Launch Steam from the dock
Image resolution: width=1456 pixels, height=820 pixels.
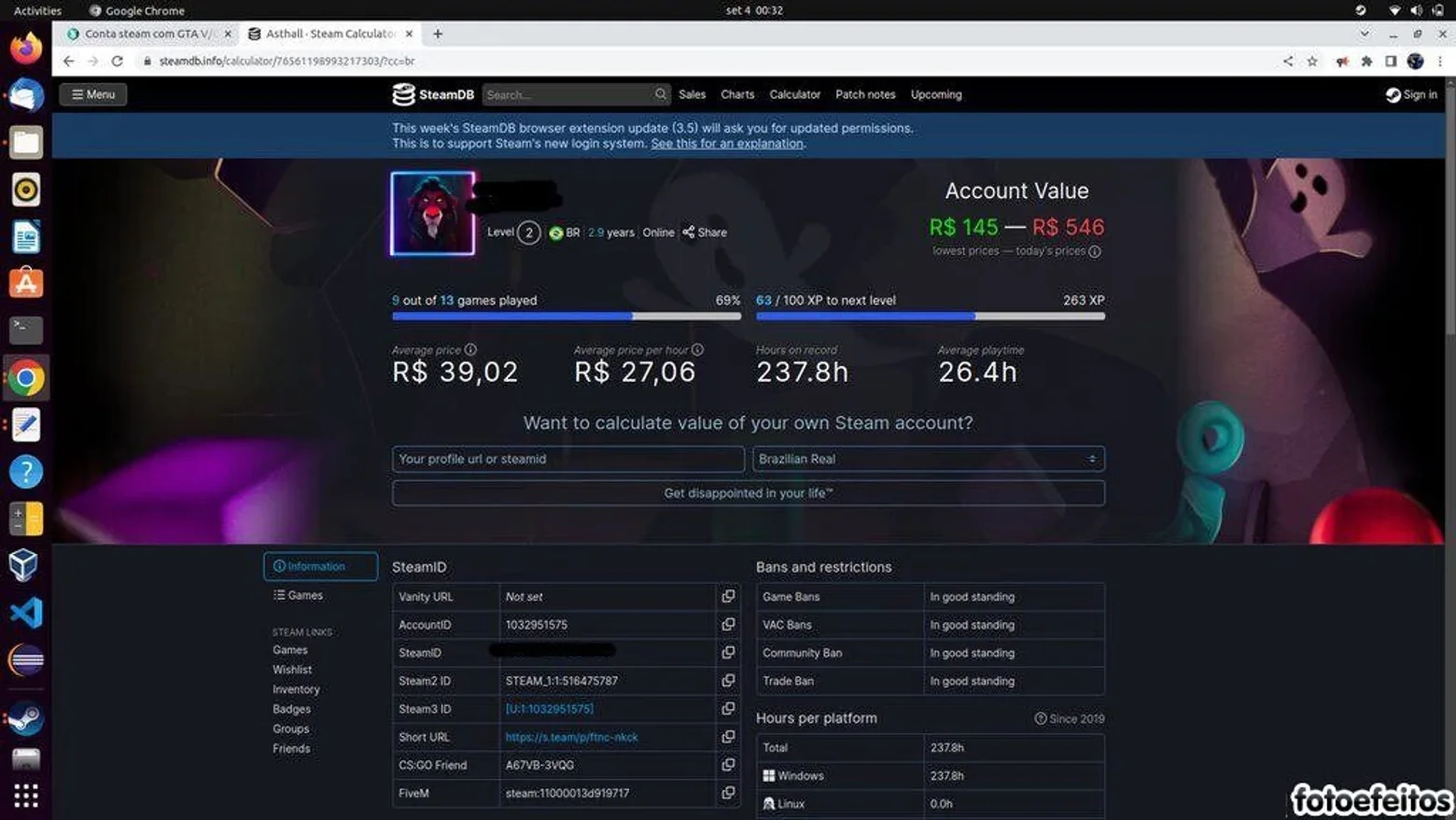(26, 718)
